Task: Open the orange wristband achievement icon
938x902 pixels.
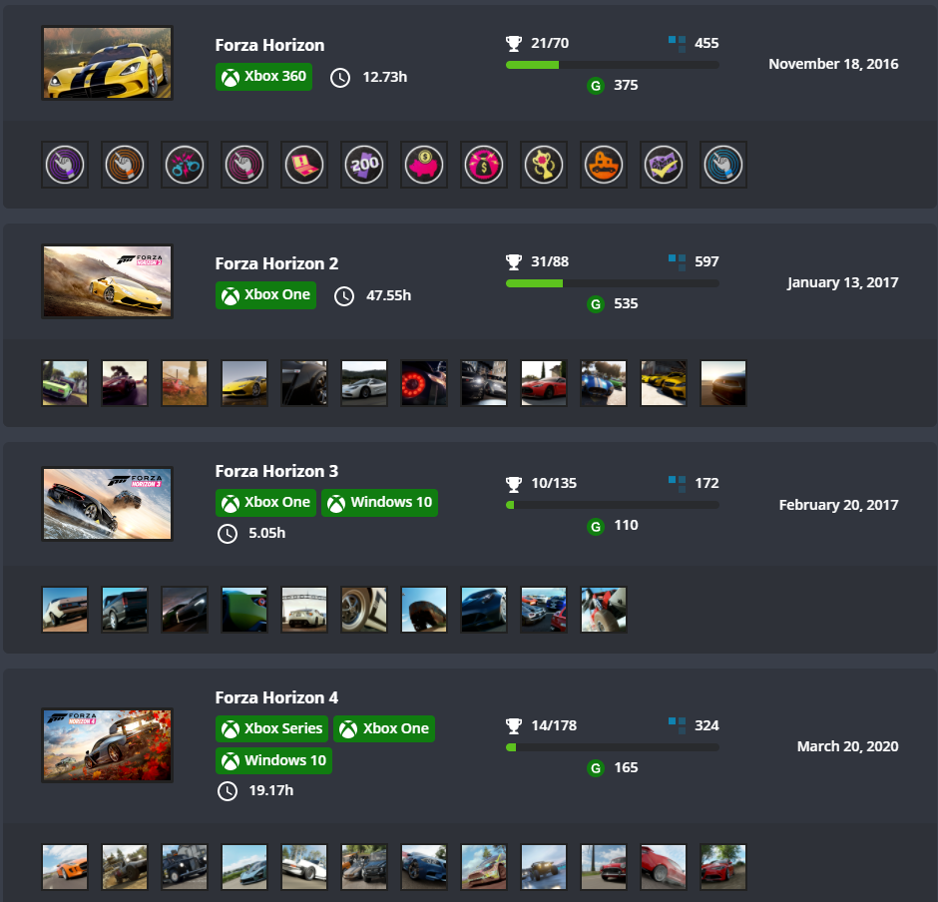Action: (x=125, y=165)
